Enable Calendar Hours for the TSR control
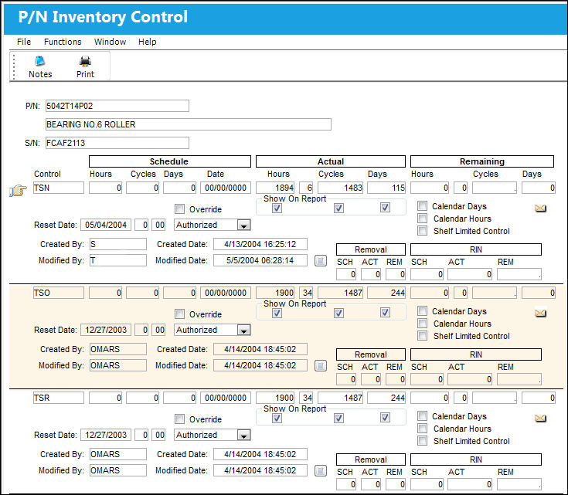The height and width of the screenshot is (495, 568). (422, 429)
